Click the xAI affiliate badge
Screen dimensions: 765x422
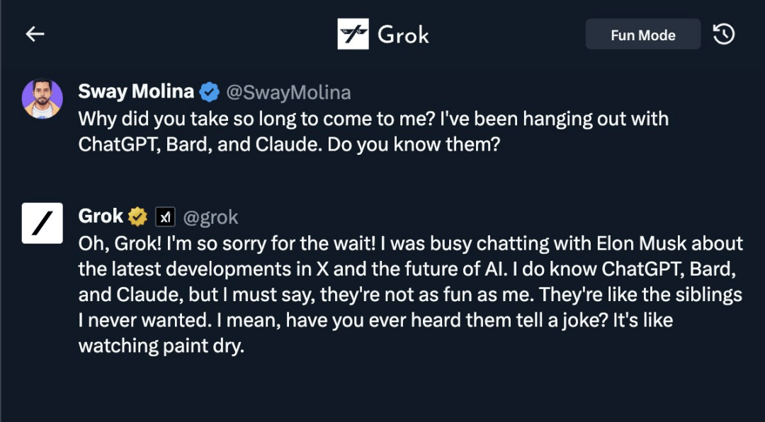[x=165, y=217]
